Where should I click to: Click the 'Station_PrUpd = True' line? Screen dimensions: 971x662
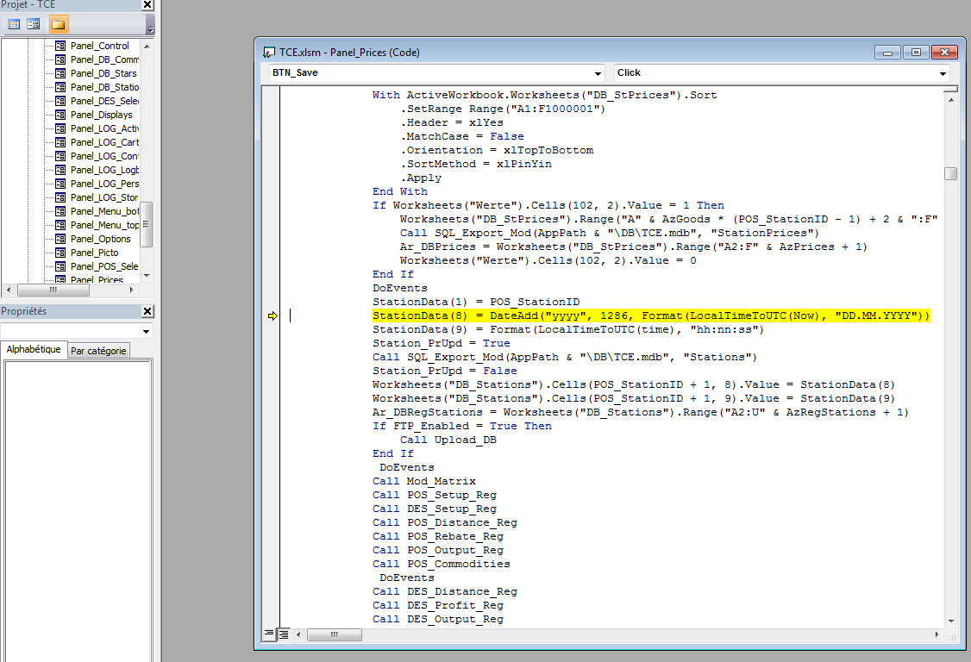click(x=441, y=343)
